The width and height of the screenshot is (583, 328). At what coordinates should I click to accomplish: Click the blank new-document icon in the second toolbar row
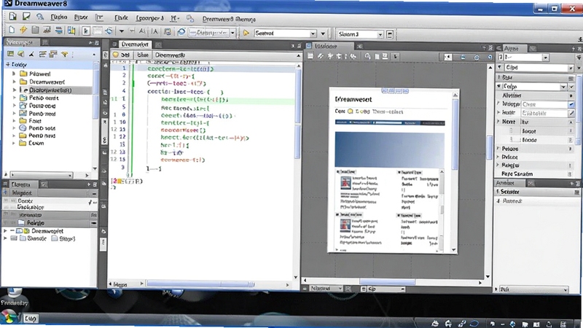click(12, 30)
